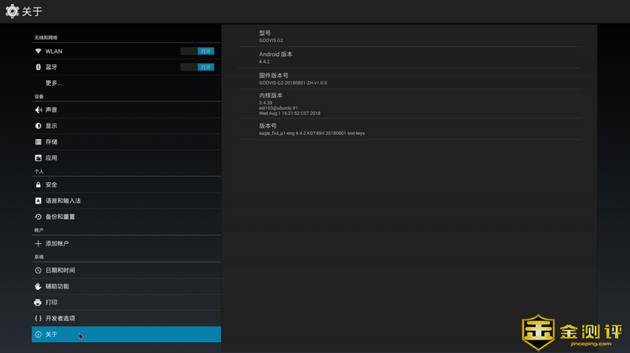Open 语言和输入法 language settings
630x353 pixels.
(63, 200)
